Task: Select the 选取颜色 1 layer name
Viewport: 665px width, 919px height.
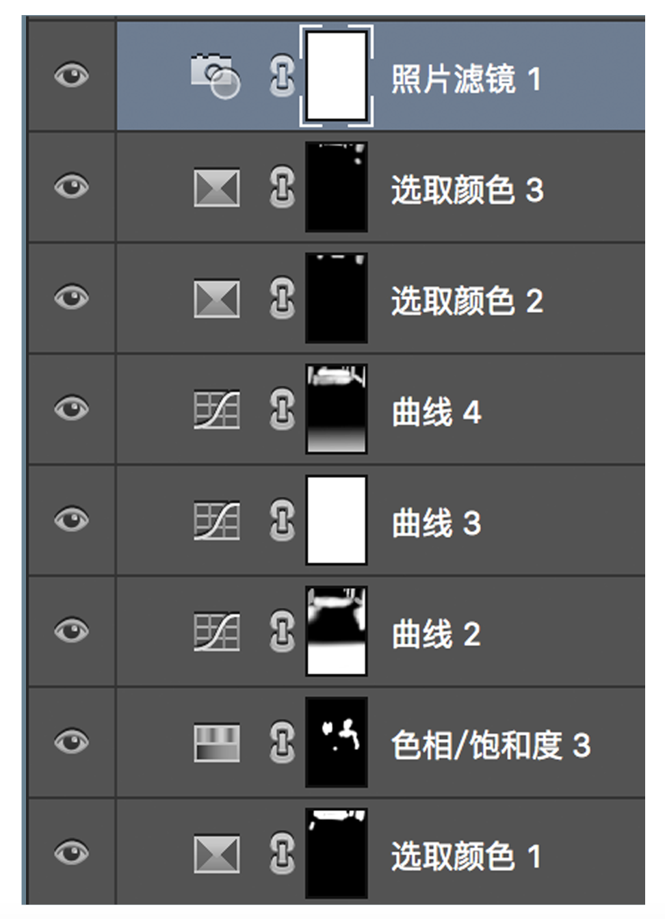Action: (465, 857)
